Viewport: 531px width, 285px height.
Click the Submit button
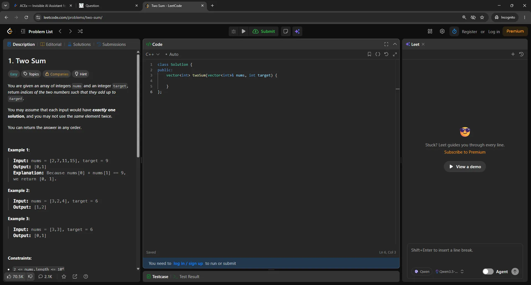tap(264, 31)
